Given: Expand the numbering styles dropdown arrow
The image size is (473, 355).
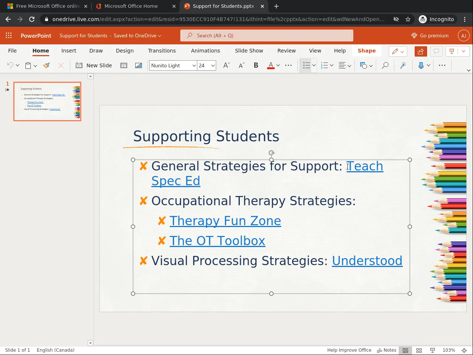Looking at the screenshot, I should (x=331, y=65).
